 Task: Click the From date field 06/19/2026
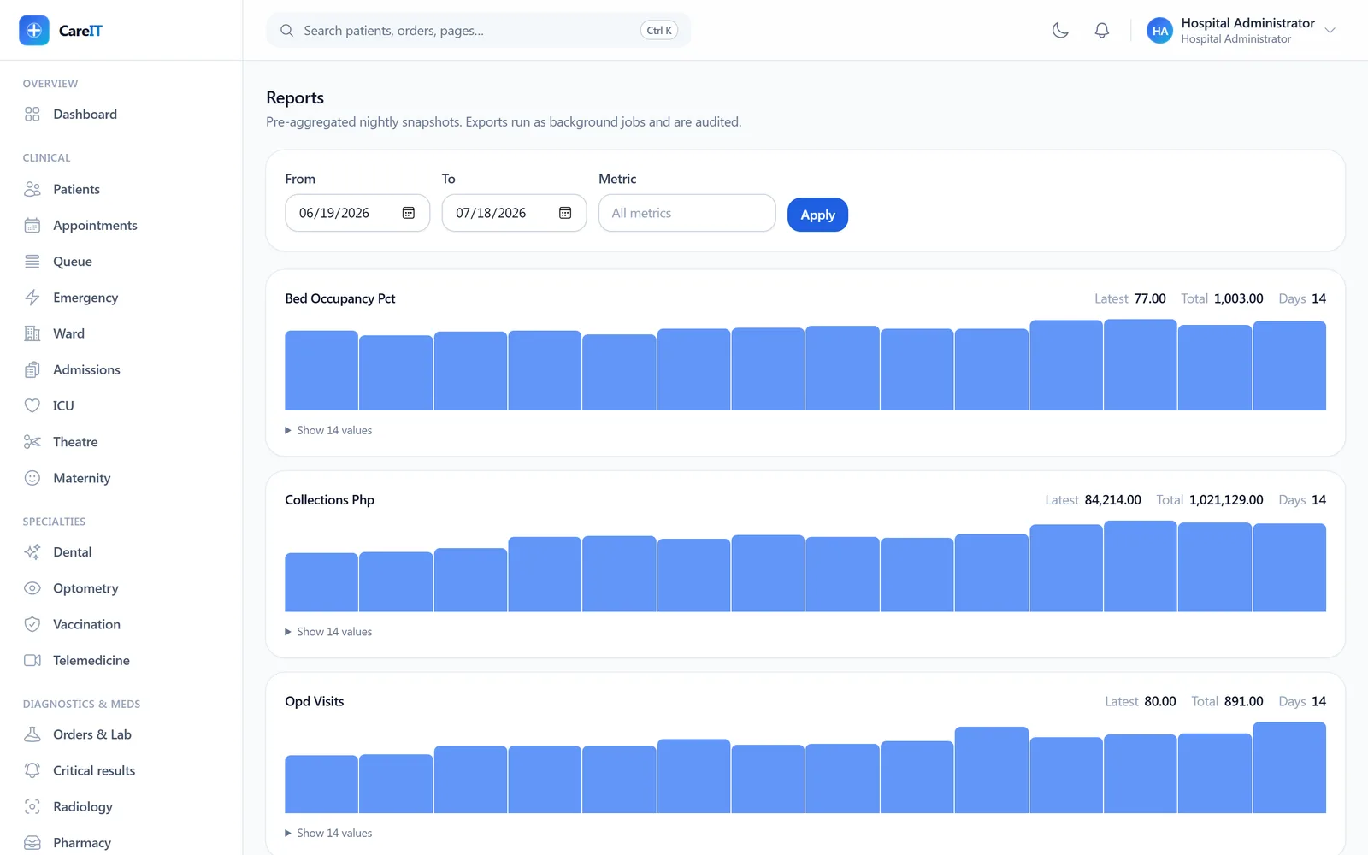(x=357, y=213)
